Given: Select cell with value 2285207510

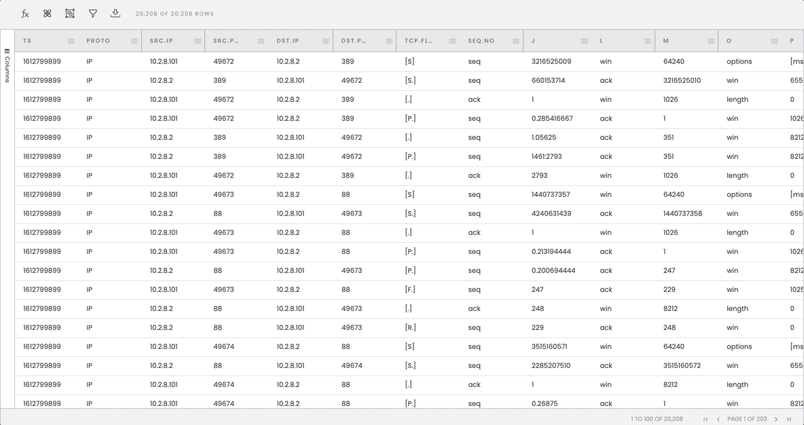Looking at the screenshot, I should [x=551, y=365].
